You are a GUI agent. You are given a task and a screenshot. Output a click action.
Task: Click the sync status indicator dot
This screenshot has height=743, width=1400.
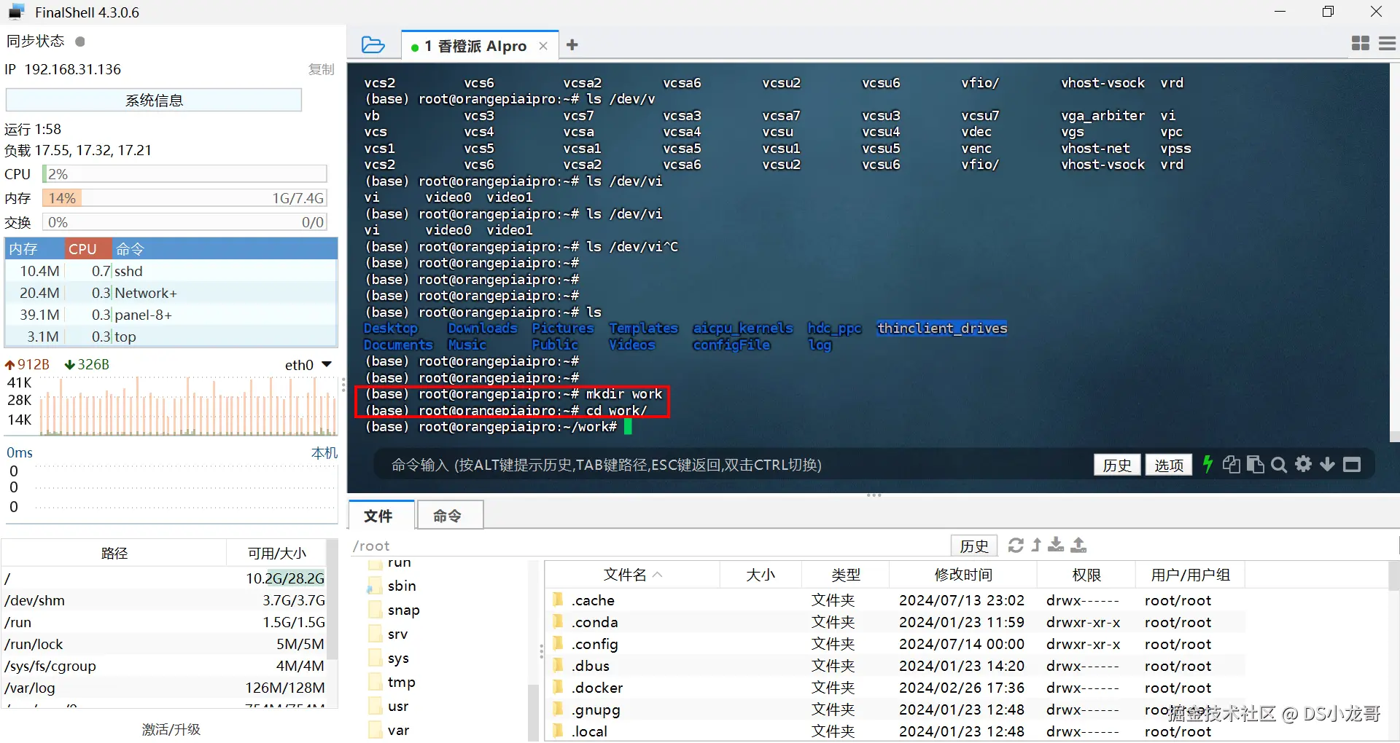[80, 42]
